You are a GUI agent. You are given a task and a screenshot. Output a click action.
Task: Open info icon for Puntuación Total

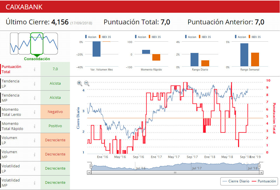35,69
